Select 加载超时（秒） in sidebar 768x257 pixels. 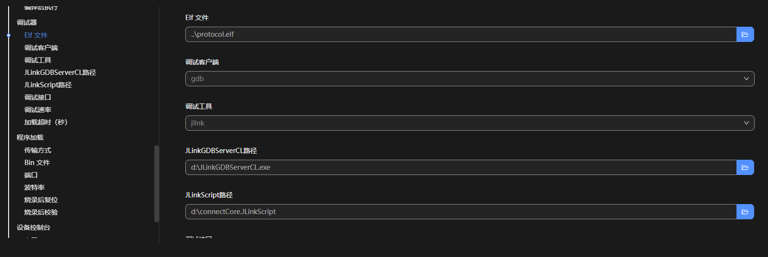[x=46, y=122]
